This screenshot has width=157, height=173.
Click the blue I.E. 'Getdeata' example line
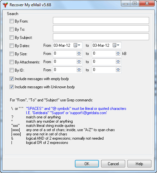click(66, 113)
